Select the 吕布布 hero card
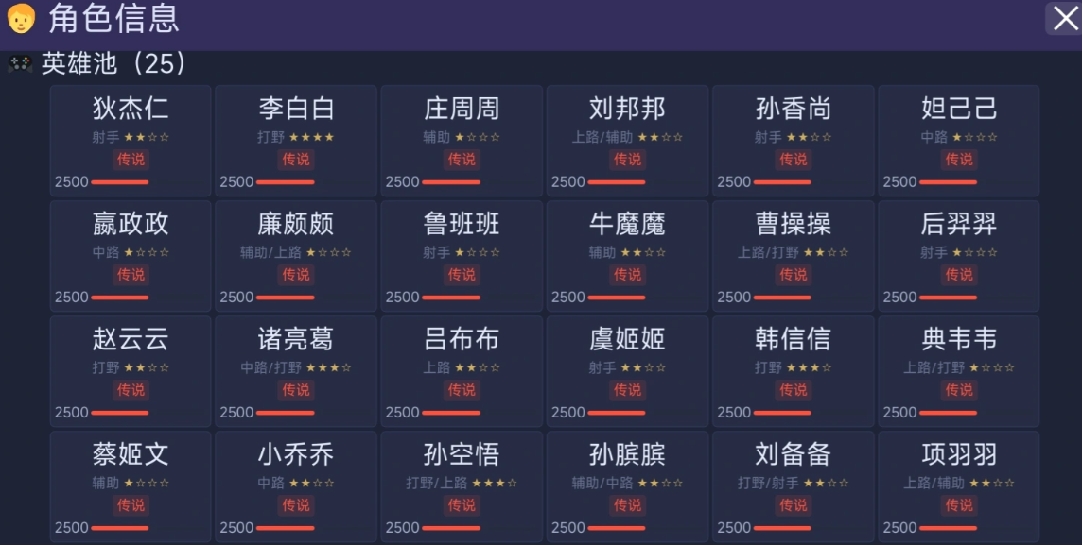 coord(462,371)
